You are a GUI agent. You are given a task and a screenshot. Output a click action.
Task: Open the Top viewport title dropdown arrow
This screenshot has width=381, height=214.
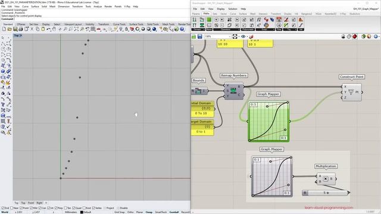point(21,36)
